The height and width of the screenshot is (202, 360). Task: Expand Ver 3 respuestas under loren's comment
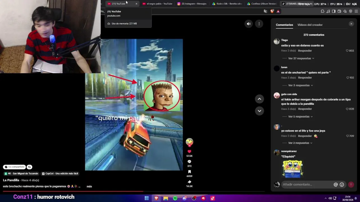click(x=301, y=85)
